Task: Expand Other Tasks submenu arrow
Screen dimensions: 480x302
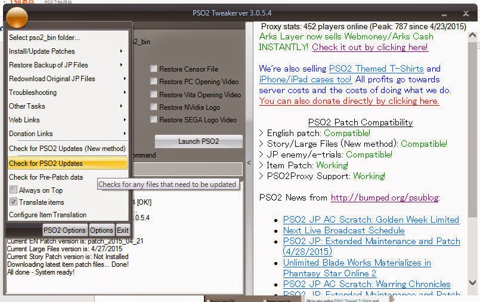Action: [x=122, y=106]
